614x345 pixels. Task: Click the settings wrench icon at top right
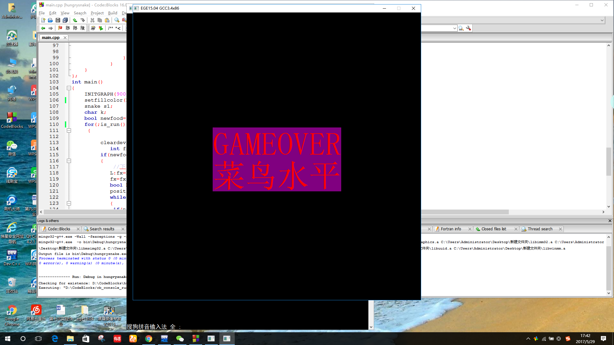[468, 28]
